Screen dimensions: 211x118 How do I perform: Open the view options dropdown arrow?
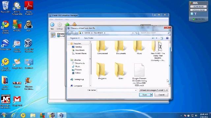[156, 38]
